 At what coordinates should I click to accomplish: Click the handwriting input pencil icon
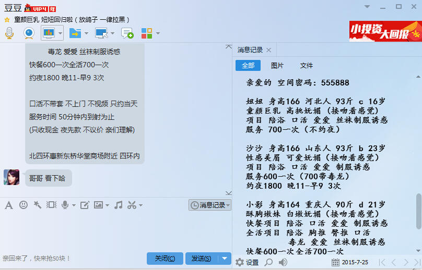coord(85,205)
